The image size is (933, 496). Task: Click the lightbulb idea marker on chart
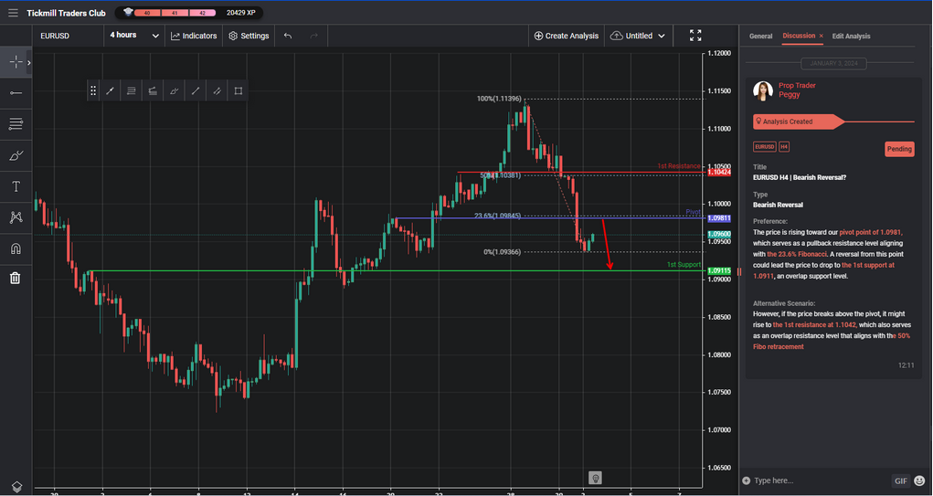[x=594, y=478]
